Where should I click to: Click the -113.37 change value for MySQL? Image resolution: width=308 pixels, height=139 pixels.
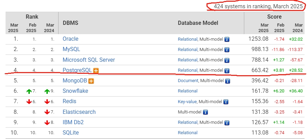(x=295, y=49)
